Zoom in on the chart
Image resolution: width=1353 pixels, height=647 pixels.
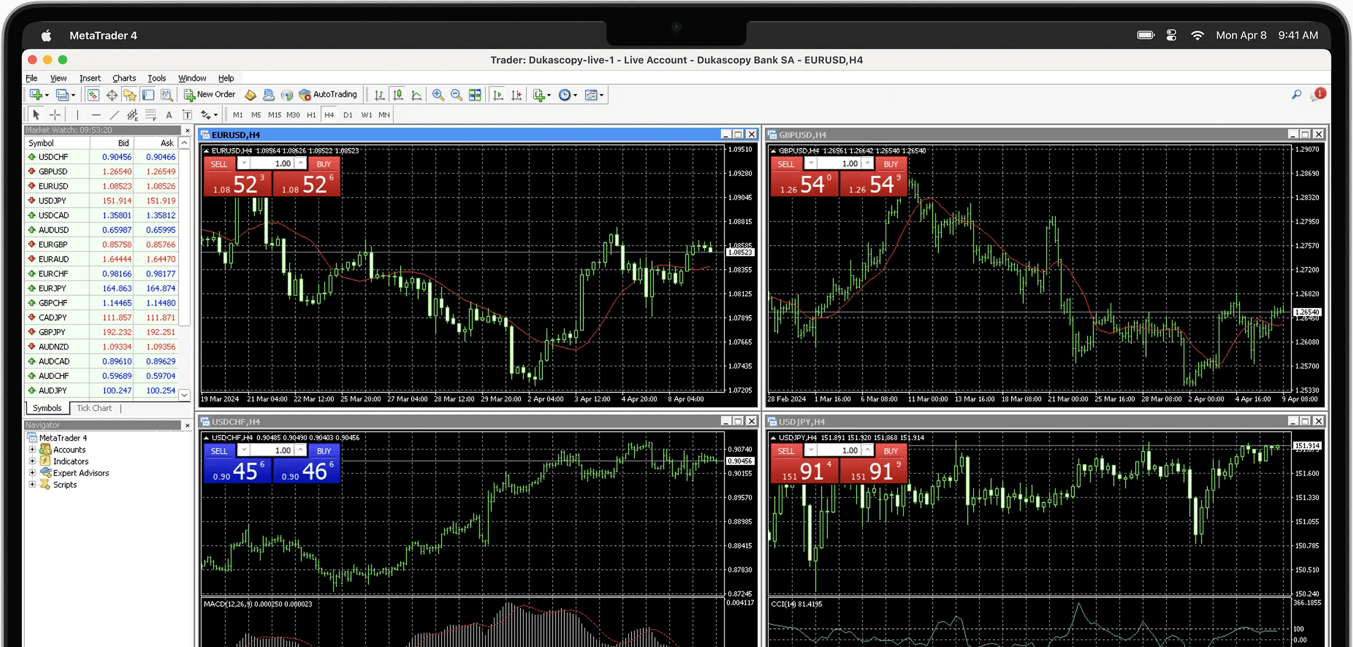[438, 95]
